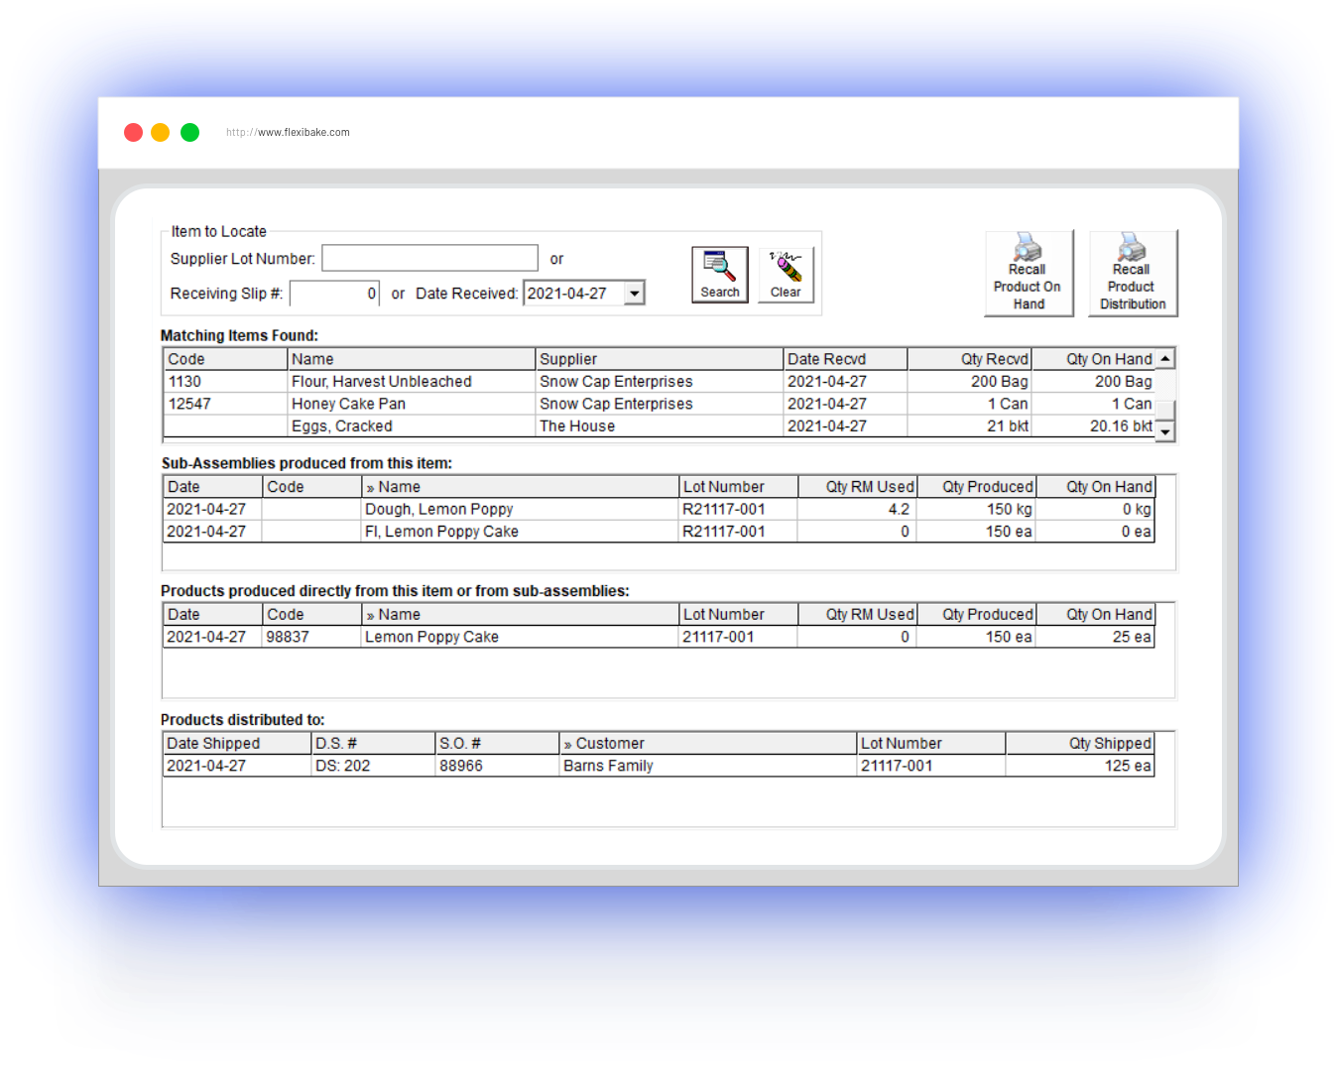Sort Matching Items by Supplier header
The image size is (1337, 1089).
[660, 359]
